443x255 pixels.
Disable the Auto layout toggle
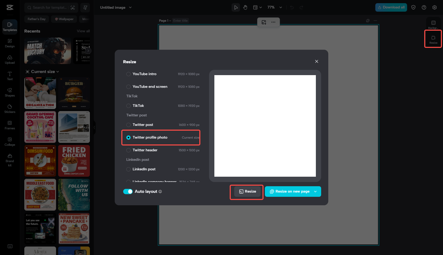click(128, 191)
